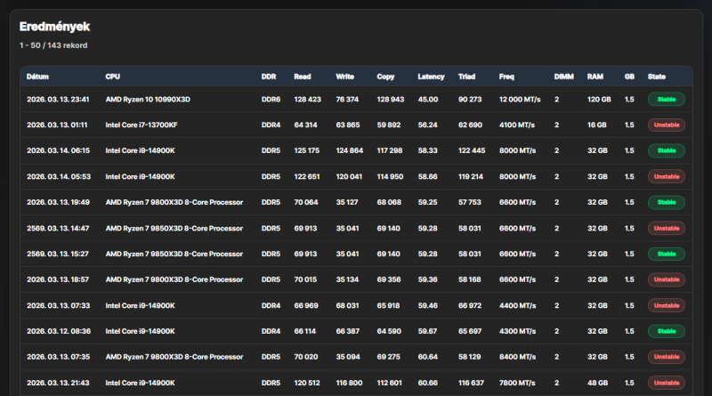Click Unstable badge in the 8400 MT/s row
The width and height of the screenshot is (712, 396).
pyautogui.click(x=666, y=357)
